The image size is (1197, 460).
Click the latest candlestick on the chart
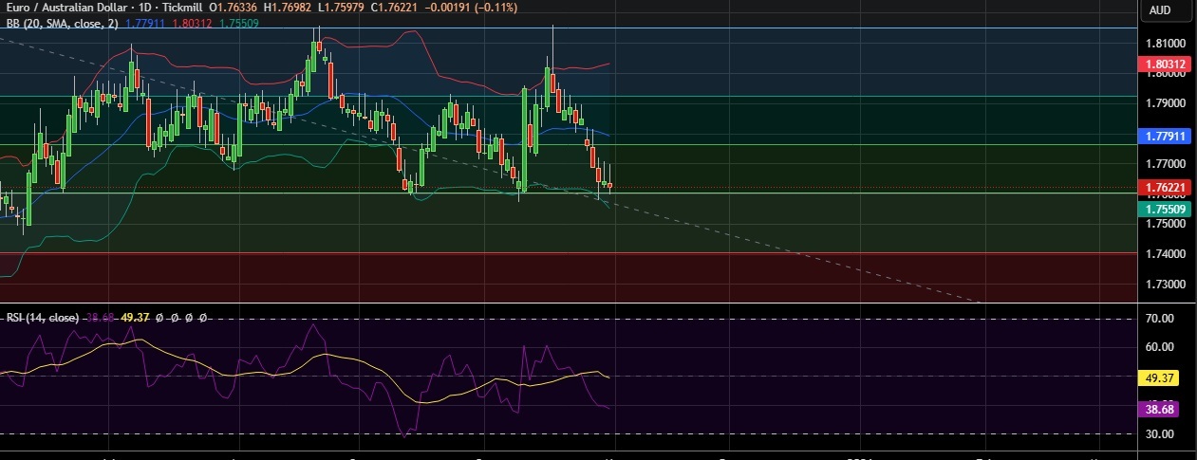pyautogui.click(x=609, y=186)
